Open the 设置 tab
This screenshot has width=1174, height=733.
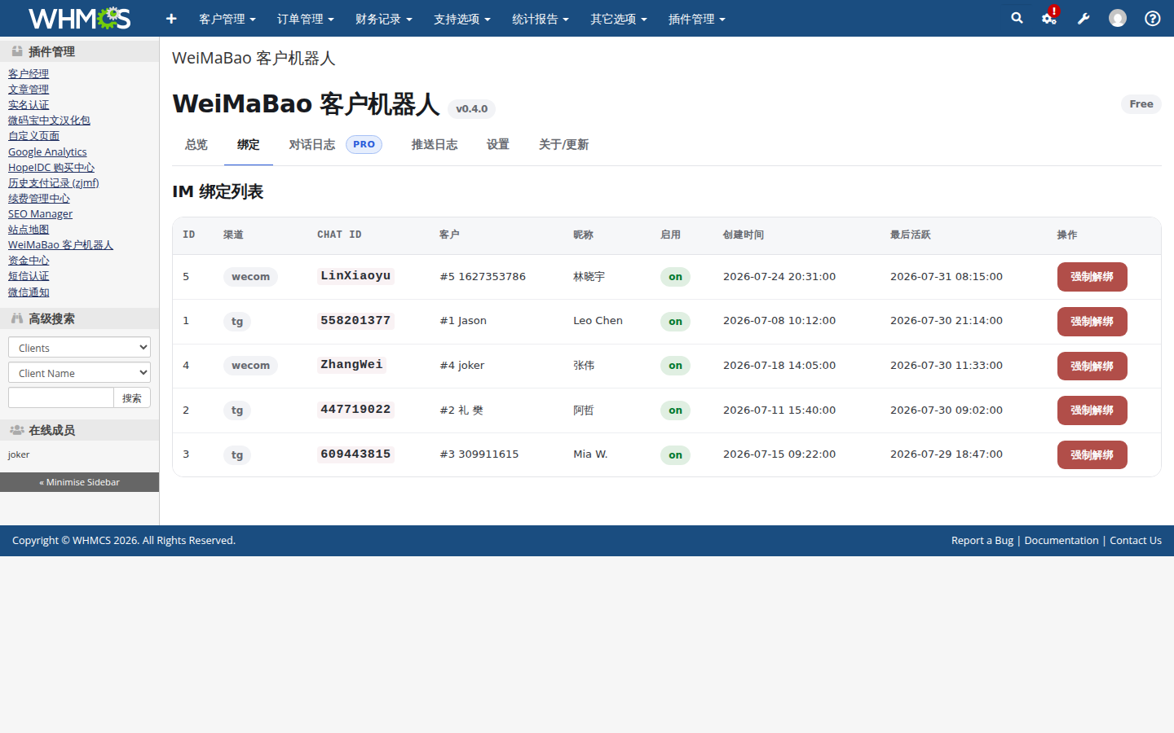coord(498,145)
